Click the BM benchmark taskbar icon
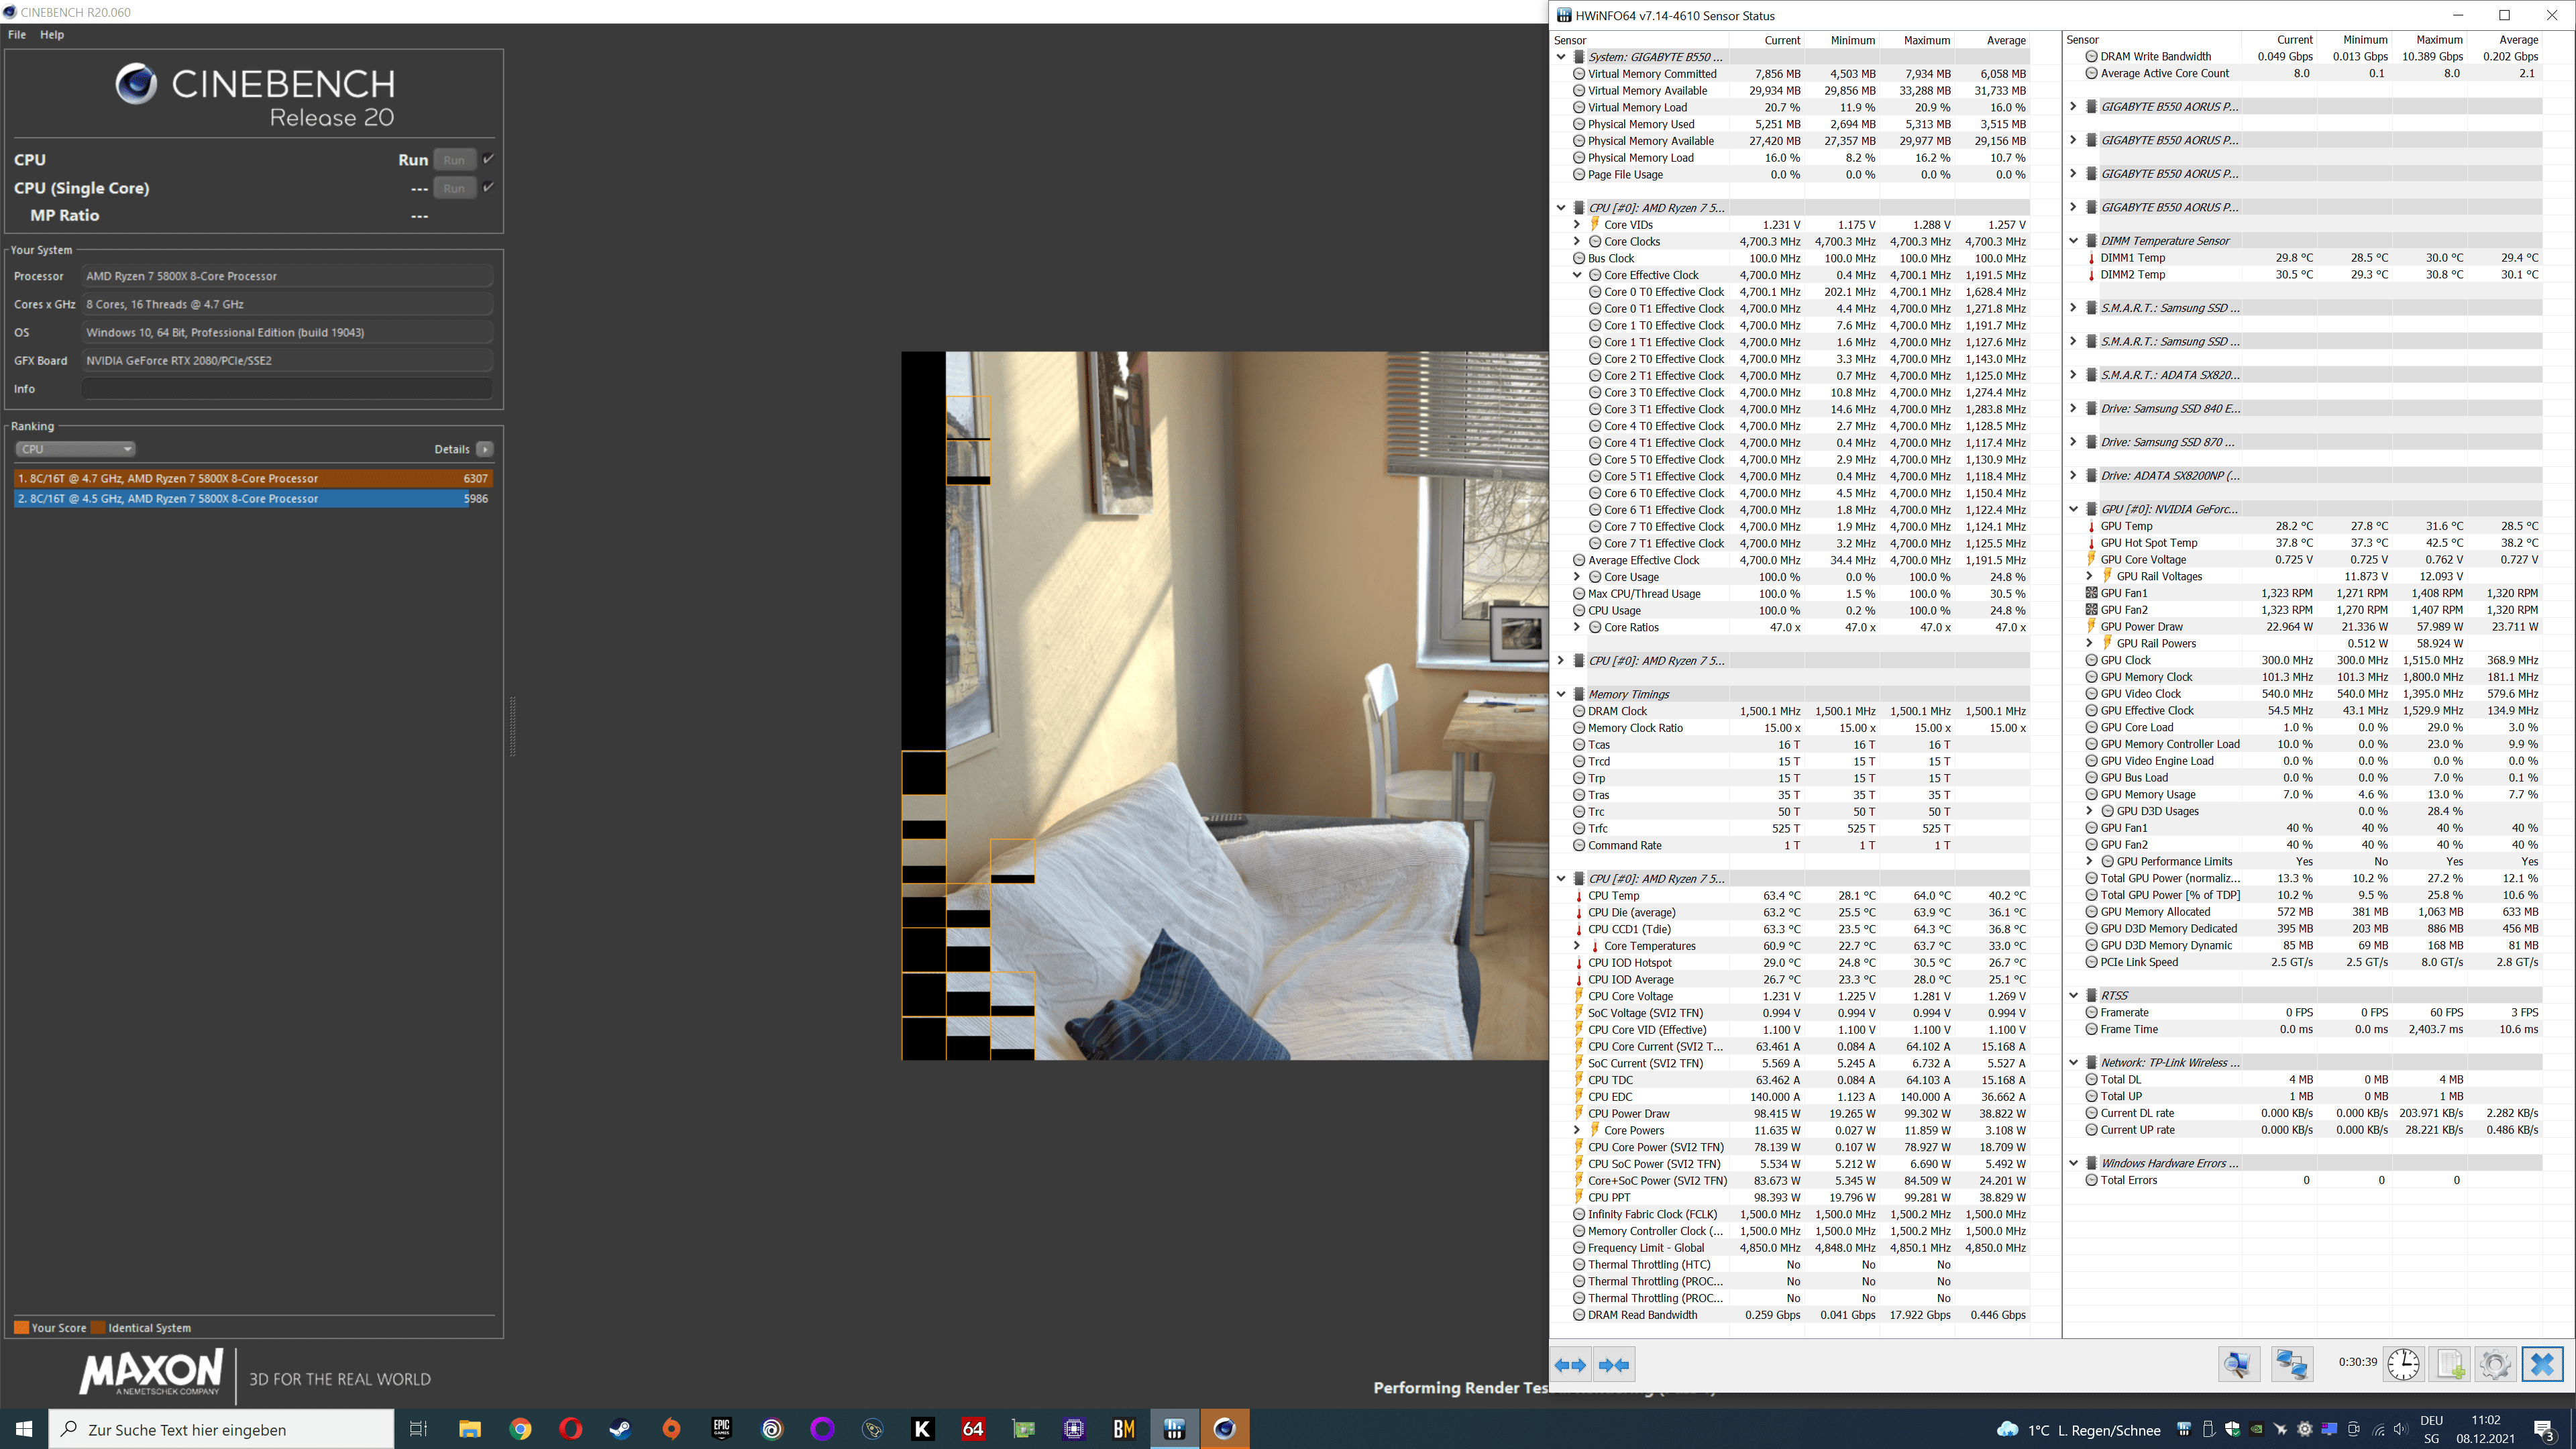The image size is (2576, 1449). (x=1124, y=1429)
